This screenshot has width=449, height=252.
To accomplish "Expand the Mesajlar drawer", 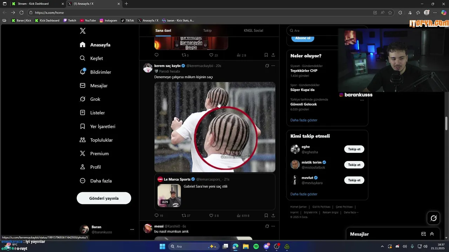I will point(432,234).
